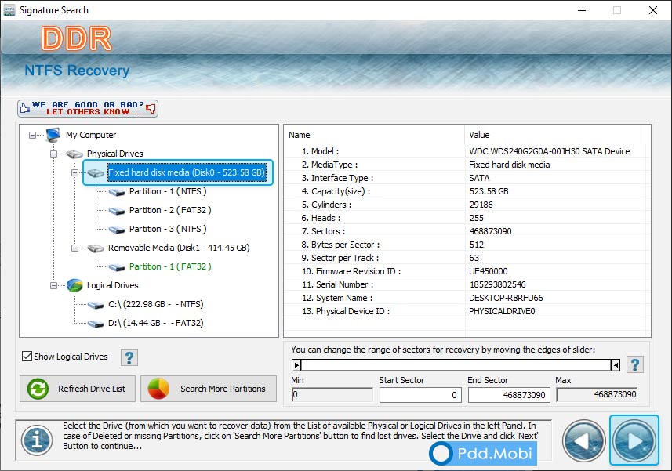672x471 pixels.
Task: Open help for the sector range slider
Action: click(x=635, y=365)
